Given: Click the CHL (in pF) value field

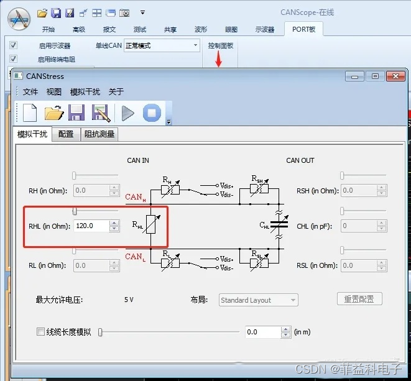Looking at the screenshot, I should [x=359, y=226].
